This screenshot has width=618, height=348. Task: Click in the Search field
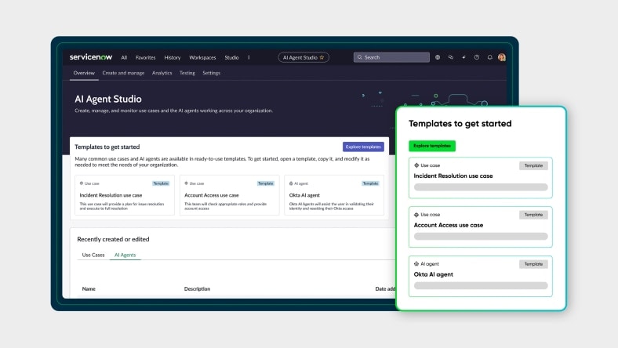pyautogui.click(x=391, y=57)
